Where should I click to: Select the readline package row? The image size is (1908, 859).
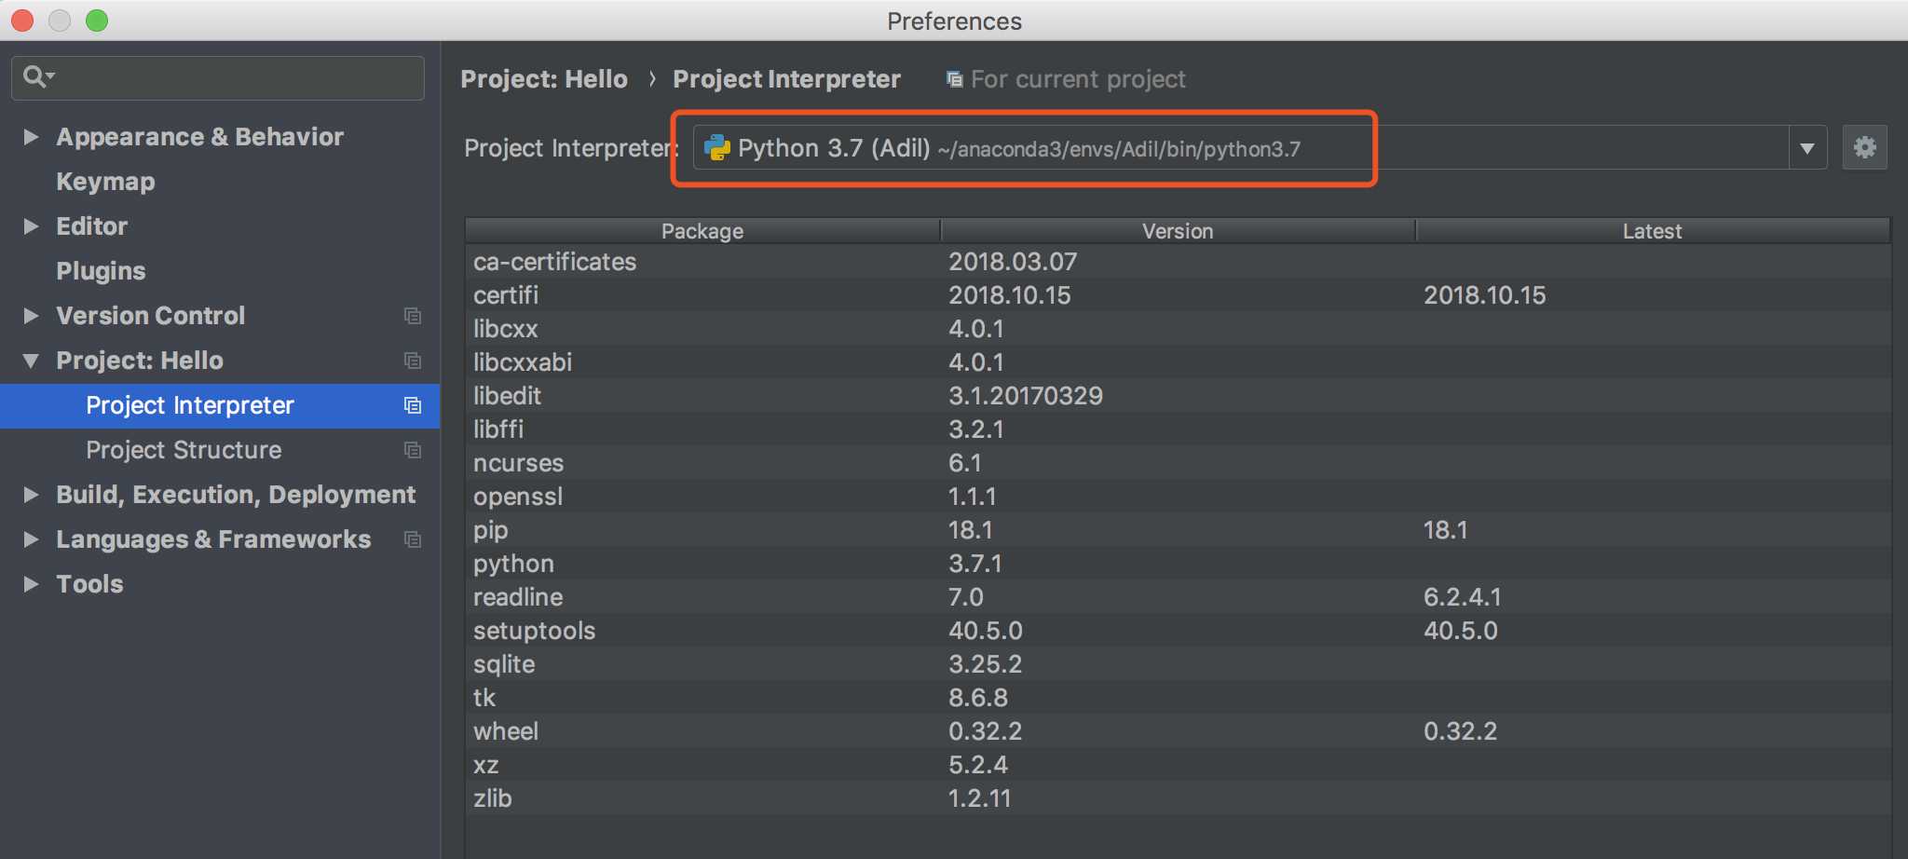[x=518, y=597]
